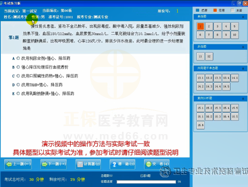Open question 15.3 tile

217,108
